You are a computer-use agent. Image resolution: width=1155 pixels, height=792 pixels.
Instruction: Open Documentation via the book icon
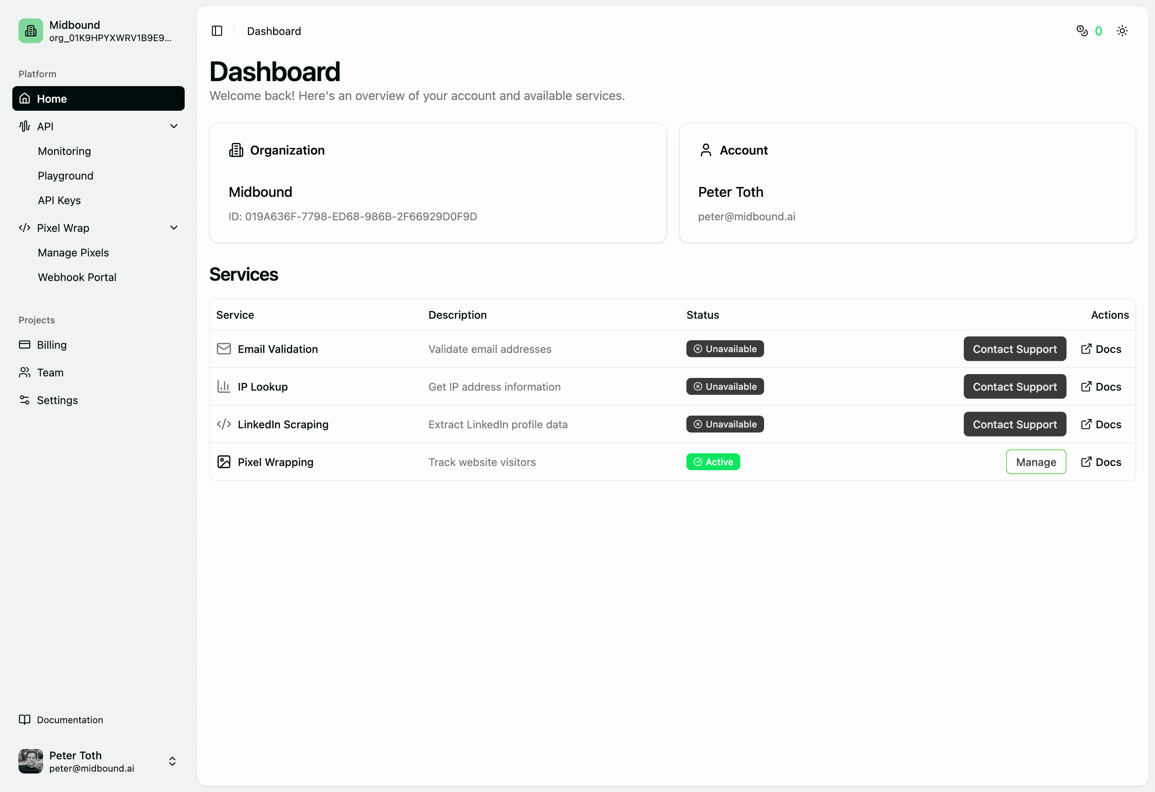[x=25, y=719]
